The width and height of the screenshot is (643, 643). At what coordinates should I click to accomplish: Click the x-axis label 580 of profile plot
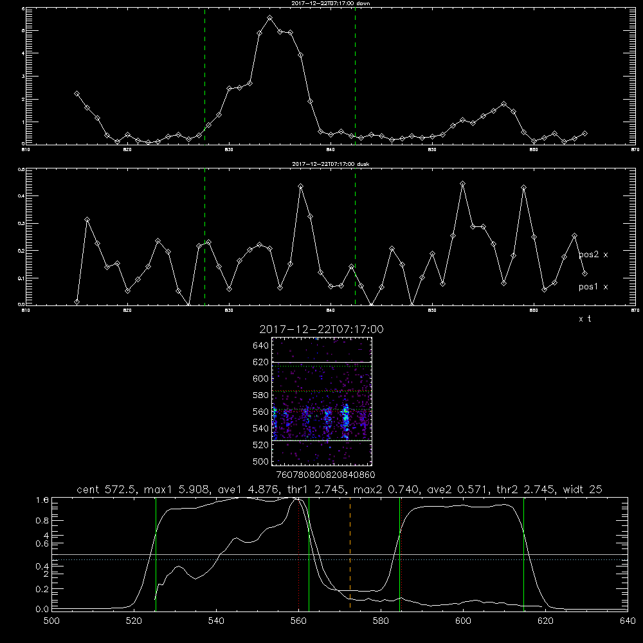coord(381,621)
